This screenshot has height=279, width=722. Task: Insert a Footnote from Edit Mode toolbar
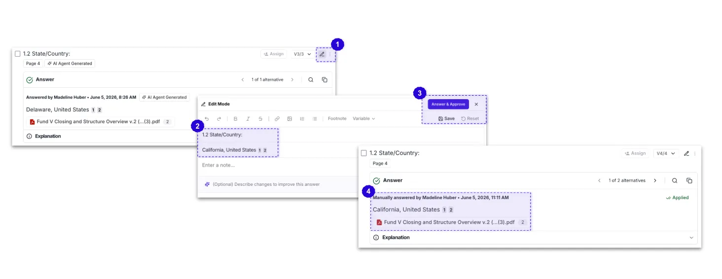(337, 119)
